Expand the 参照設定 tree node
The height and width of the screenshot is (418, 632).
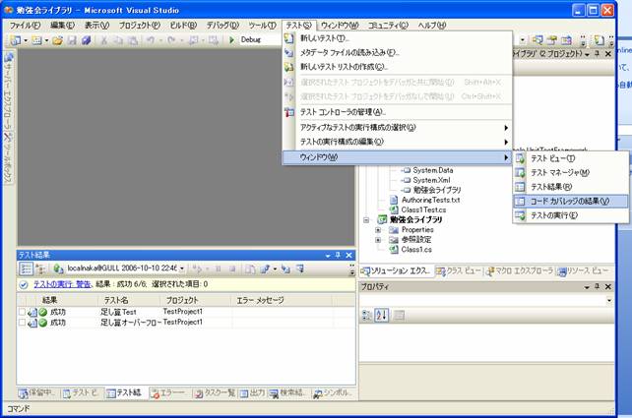[379, 240]
